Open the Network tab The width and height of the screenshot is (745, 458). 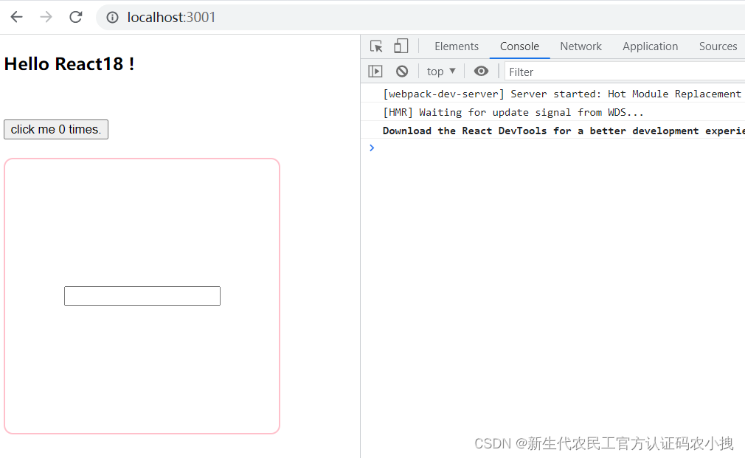pyautogui.click(x=581, y=46)
